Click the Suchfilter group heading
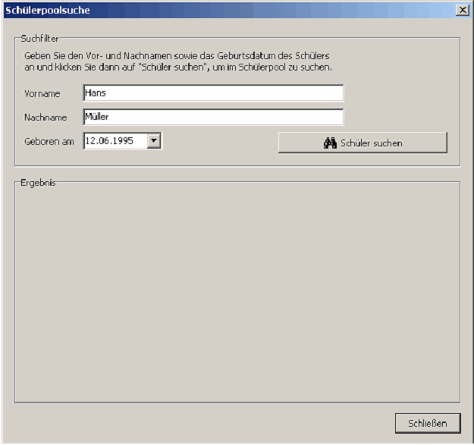474x445 pixels. [x=39, y=39]
